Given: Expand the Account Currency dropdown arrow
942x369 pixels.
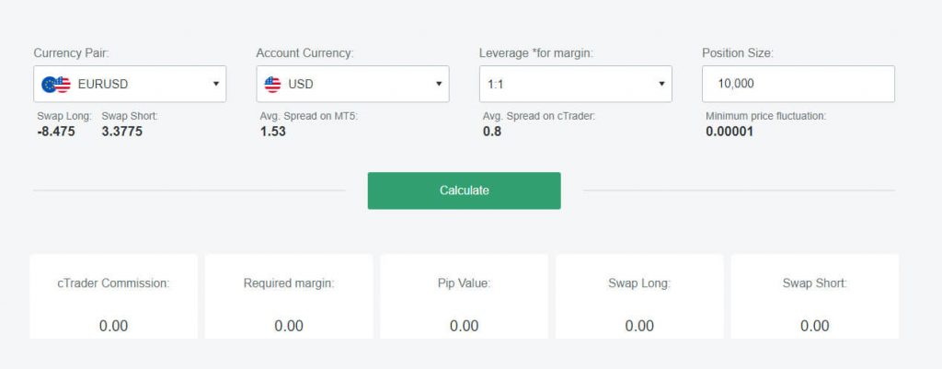Looking at the screenshot, I should coord(439,84).
